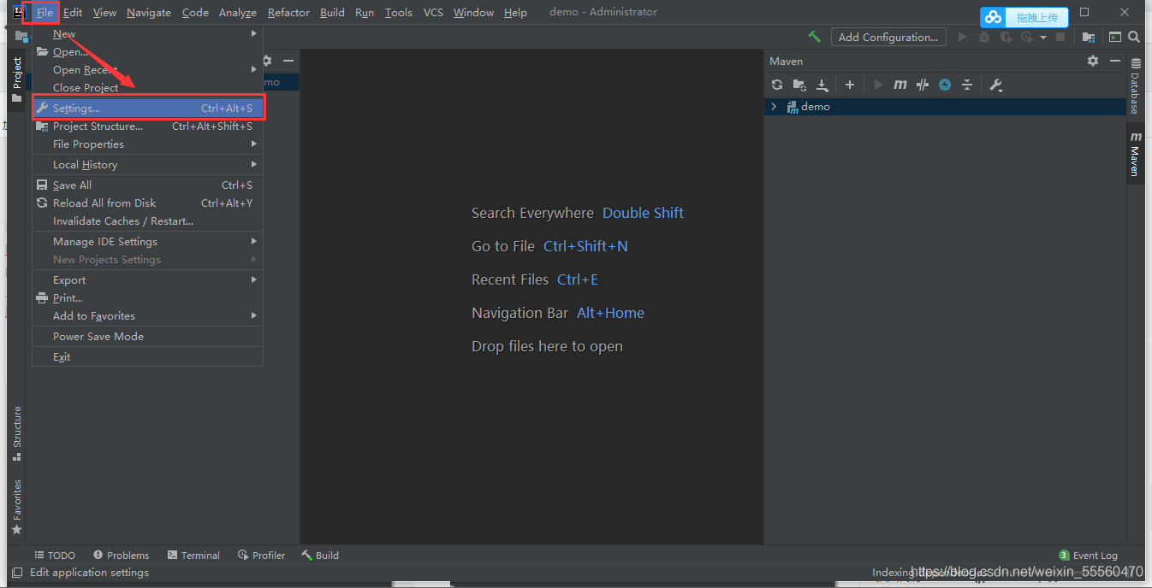Click the Run play icon in toolbar

coord(963,37)
